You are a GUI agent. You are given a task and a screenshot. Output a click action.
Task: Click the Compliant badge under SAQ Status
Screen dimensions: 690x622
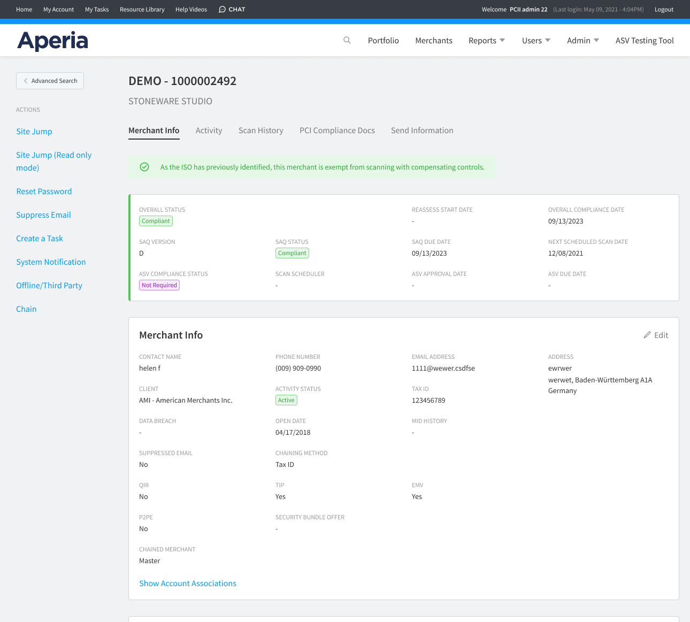(x=292, y=253)
